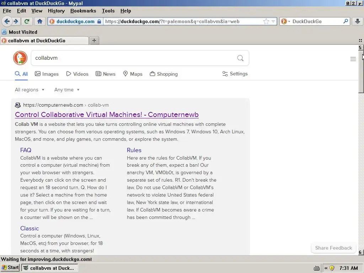Click the magnifier in the browser search box
This screenshot has height=273, width=364.
pos(346,21)
